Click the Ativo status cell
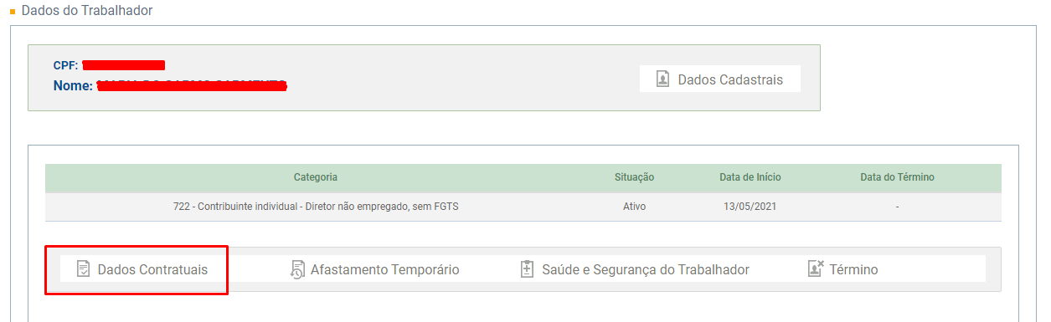 point(634,207)
